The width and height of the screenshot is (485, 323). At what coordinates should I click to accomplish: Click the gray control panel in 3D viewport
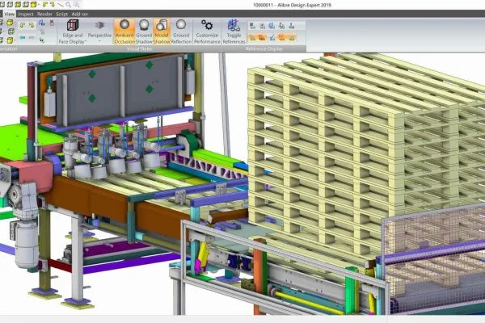pyautogui.click(x=119, y=91)
